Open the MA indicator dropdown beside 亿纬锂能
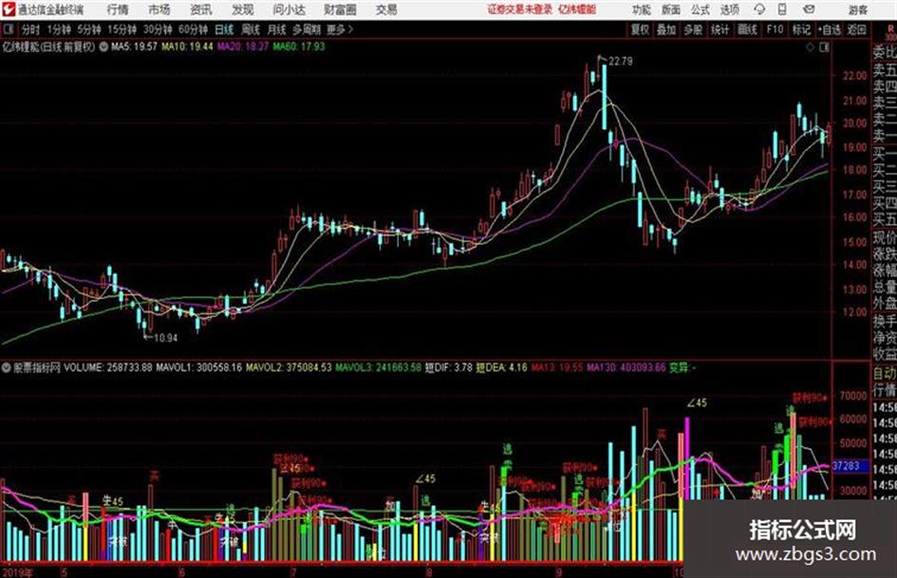Viewport: 897px width, 578px height. click(103, 47)
